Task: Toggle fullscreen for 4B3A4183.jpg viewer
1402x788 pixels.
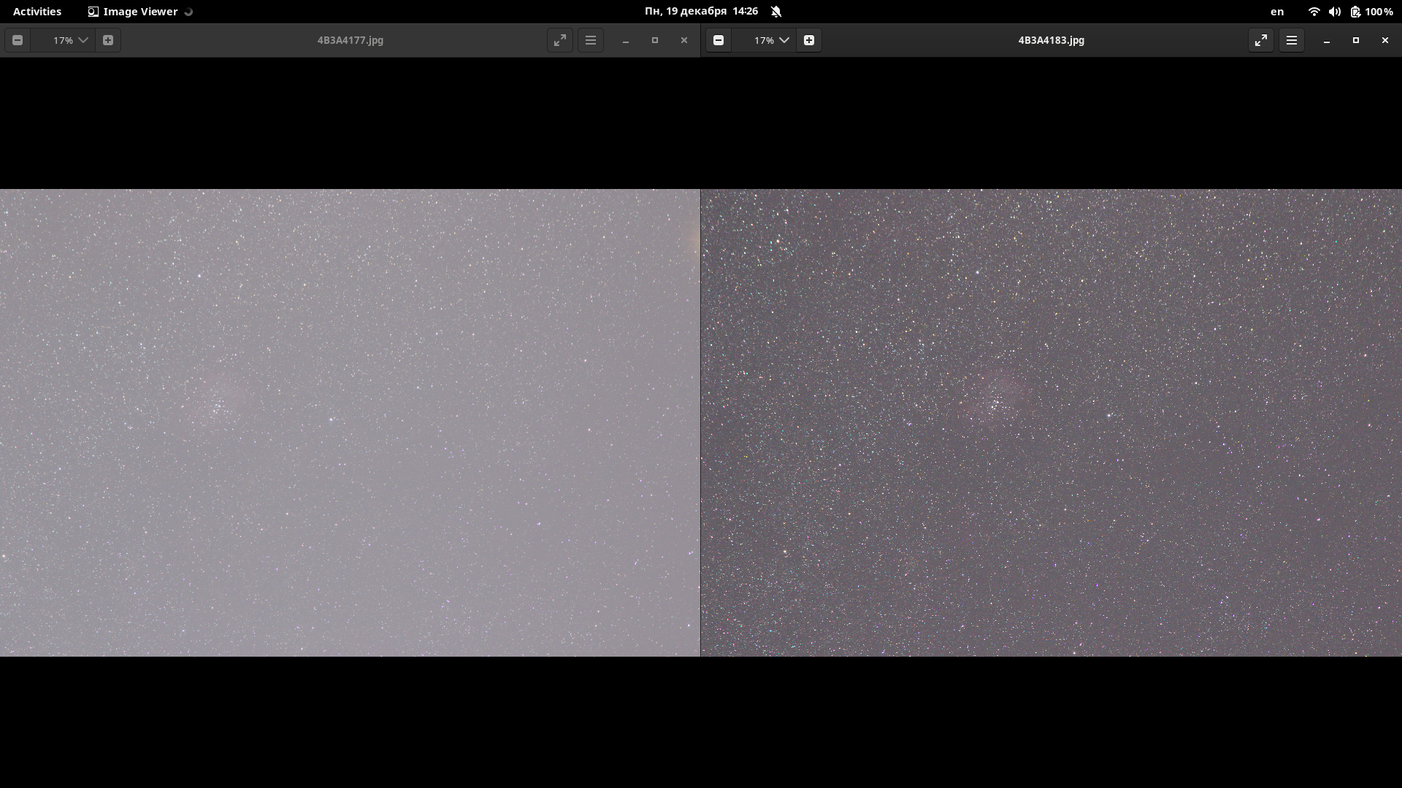Action: click(x=1261, y=40)
